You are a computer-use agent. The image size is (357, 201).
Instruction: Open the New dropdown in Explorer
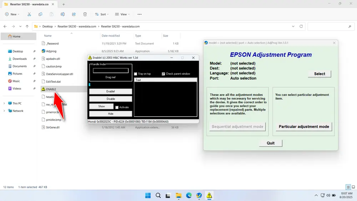coord(12,14)
